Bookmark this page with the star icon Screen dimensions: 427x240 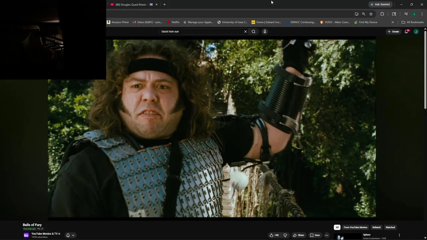click(x=371, y=14)
